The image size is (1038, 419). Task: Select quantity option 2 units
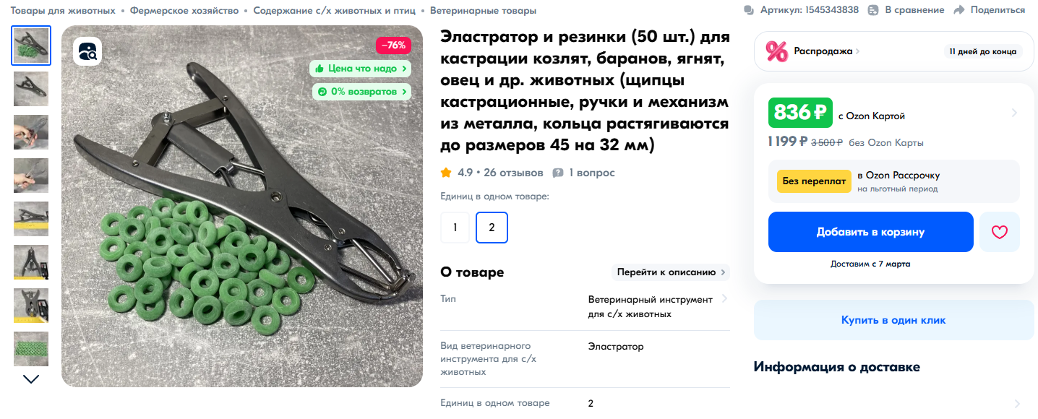pyautogui.click(x=492, y=228)
